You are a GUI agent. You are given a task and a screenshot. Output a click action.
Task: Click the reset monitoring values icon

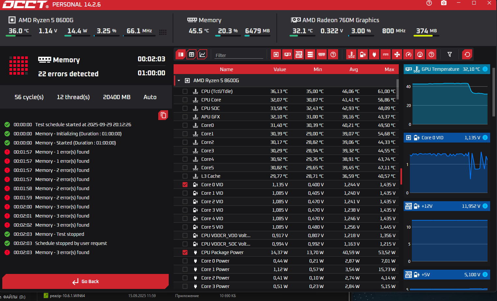(x=467, y=54)
